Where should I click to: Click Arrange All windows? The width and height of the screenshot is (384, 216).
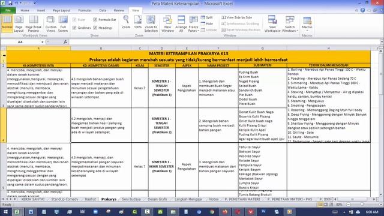[181, 23]
